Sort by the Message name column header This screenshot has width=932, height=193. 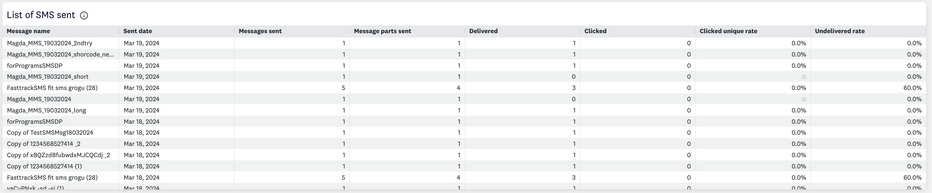(28, 31)
